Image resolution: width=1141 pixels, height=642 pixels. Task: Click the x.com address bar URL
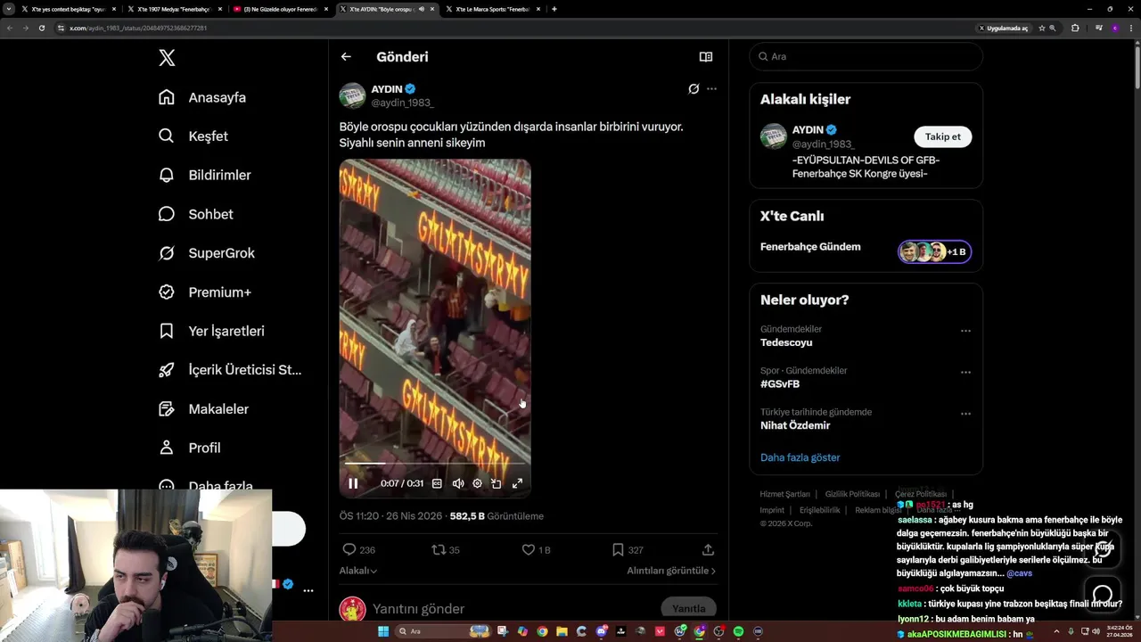point(138,28)
